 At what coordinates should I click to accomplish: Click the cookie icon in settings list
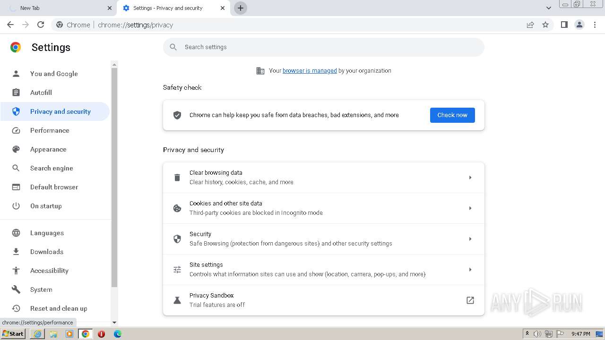tap(177, 208)
